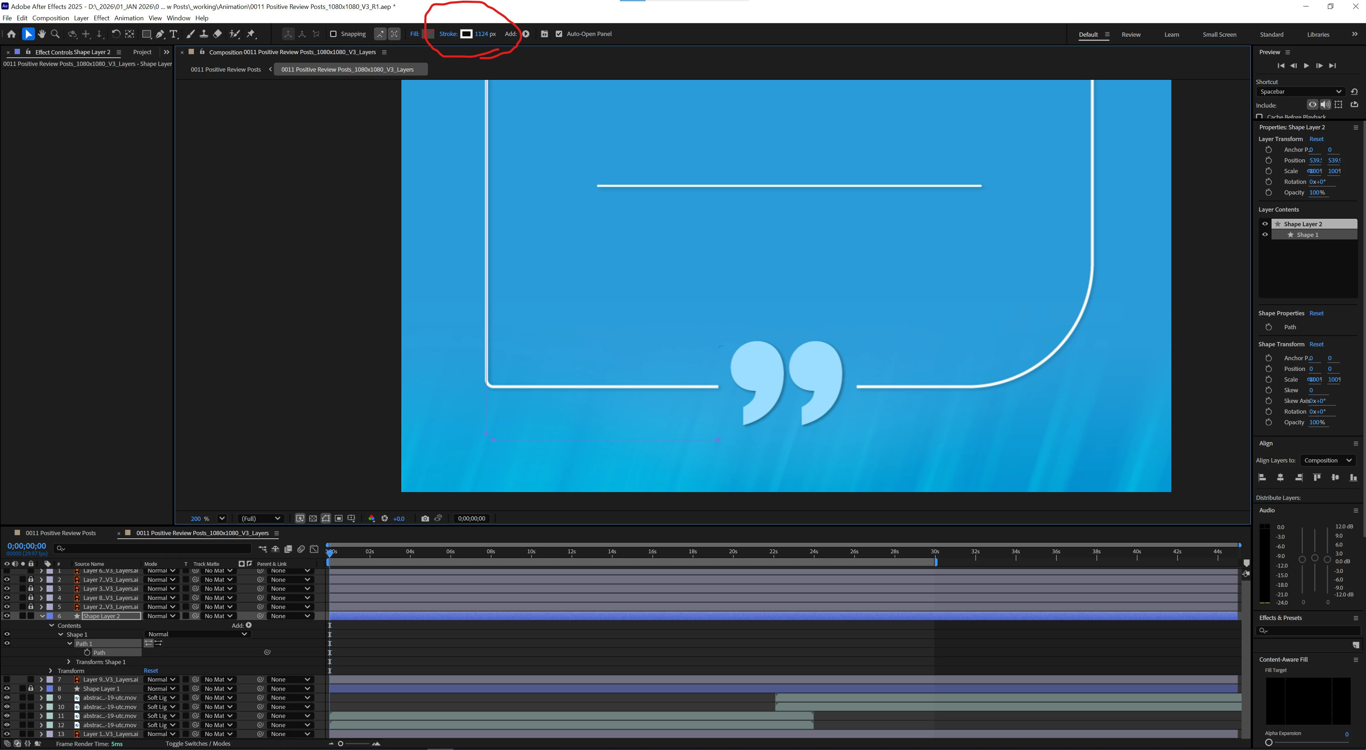Pick the Puppet Pin tool
Image resolution: width=1366 pixels, height=750 pixels.
click(x=251, y=34)
